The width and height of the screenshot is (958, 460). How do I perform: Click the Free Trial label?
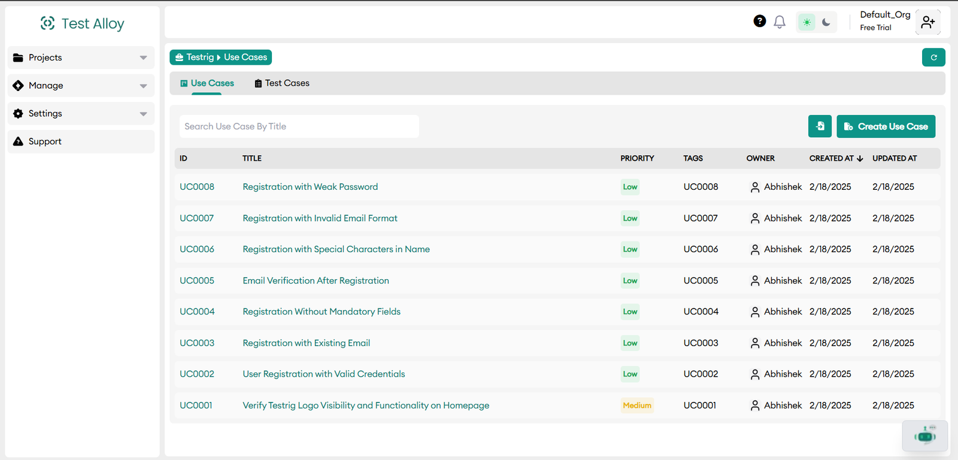pos(875,28)
